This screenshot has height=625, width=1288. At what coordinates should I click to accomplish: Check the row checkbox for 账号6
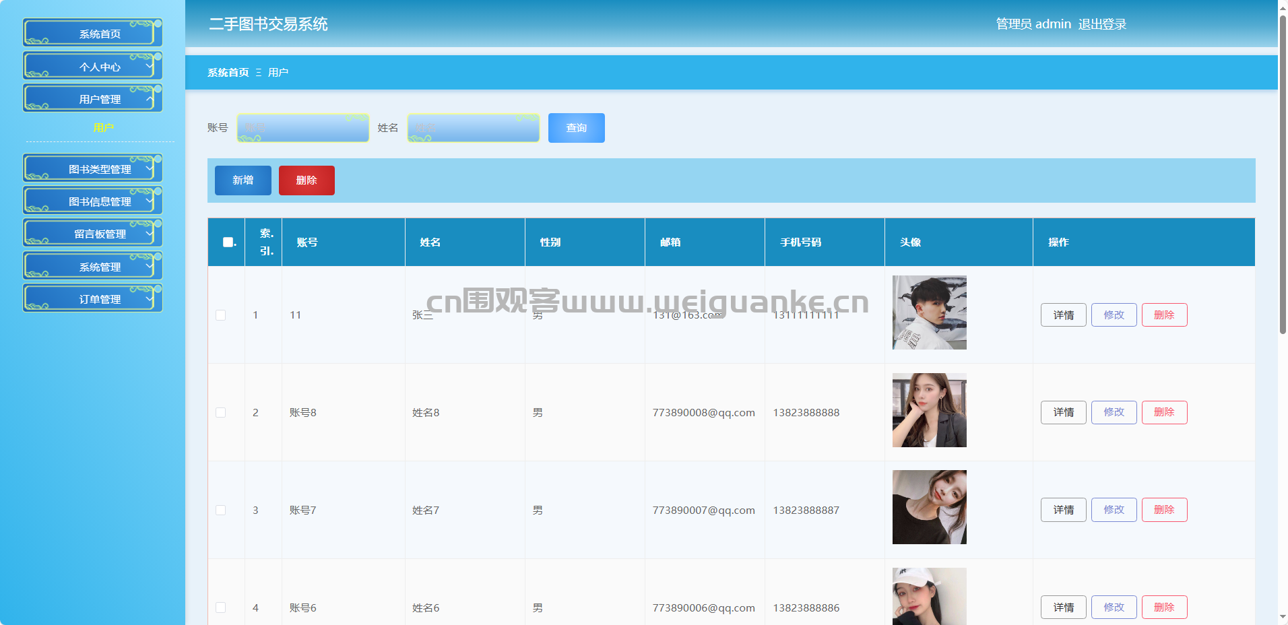(x=220, y=607)
